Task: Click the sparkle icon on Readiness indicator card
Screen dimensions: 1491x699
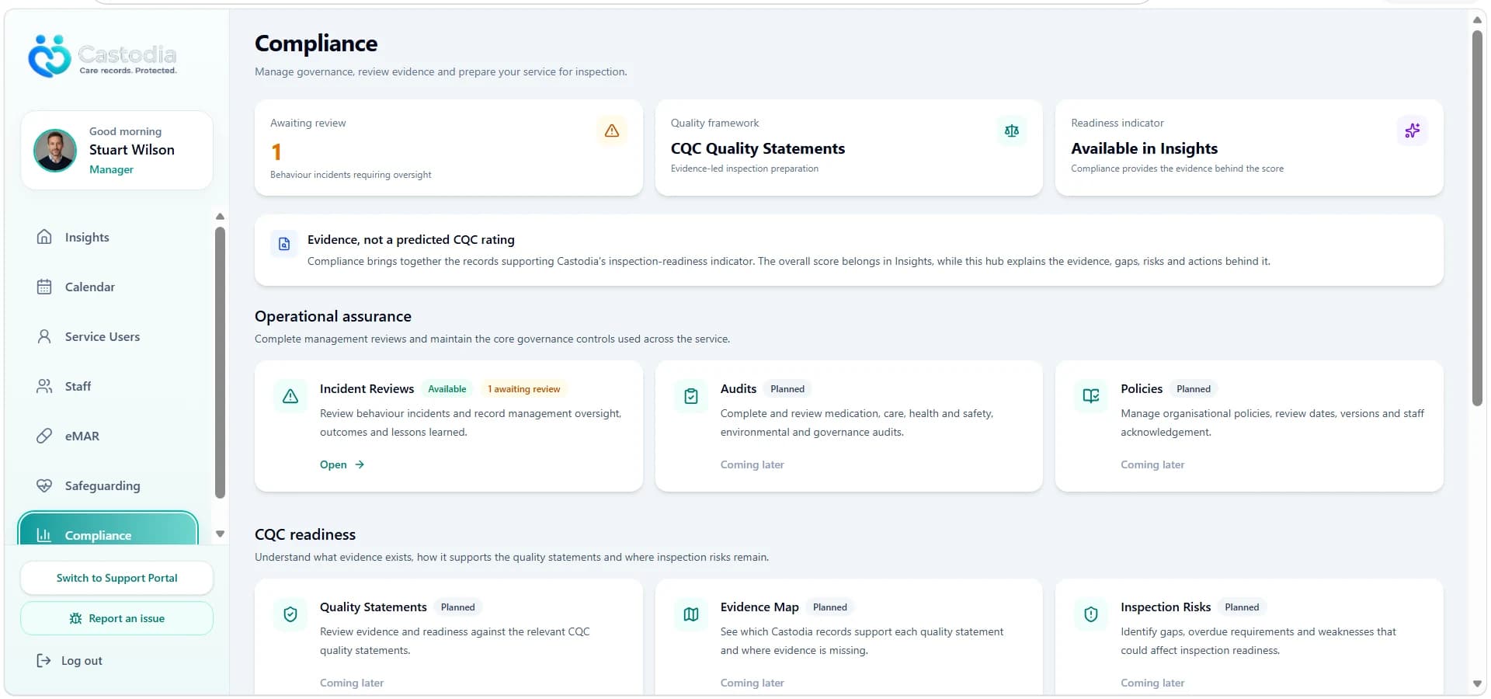Action: (x=1413, y=130)
